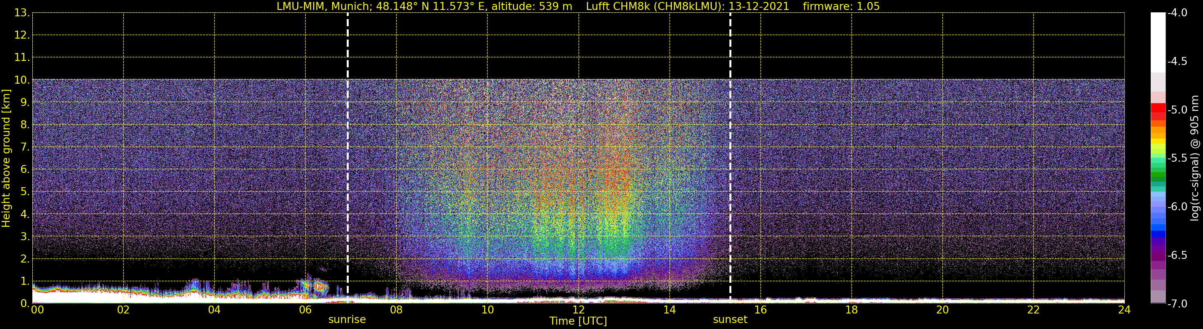This screenshot has width=1203, height=329.
Task: Click the sunrise label below the time axis
Action: 347,320
